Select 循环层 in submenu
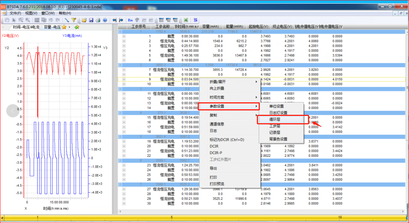 281,120
